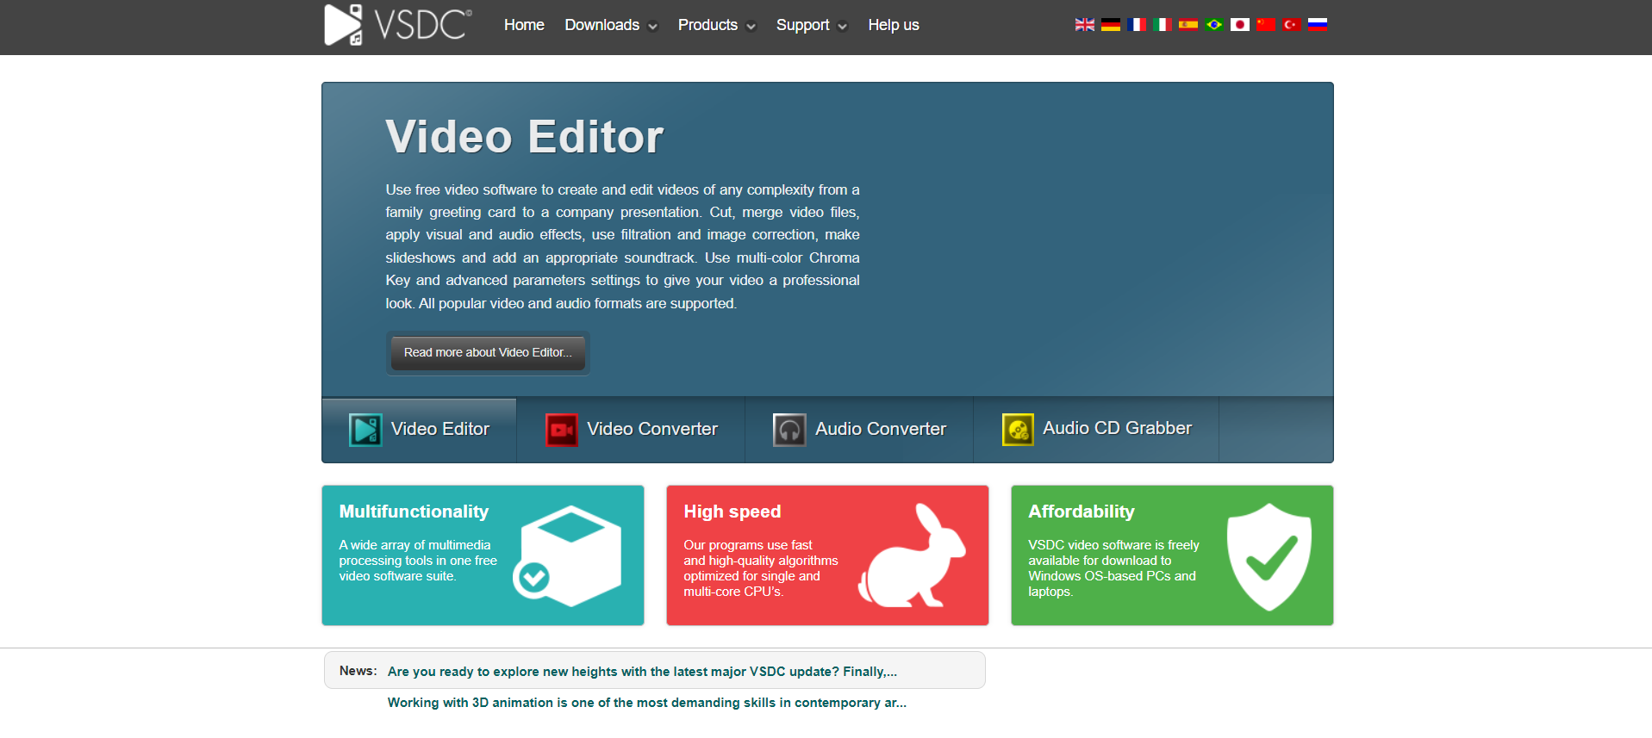
Task: Switch site language to English via UK flag
Action: point(1085,24)
